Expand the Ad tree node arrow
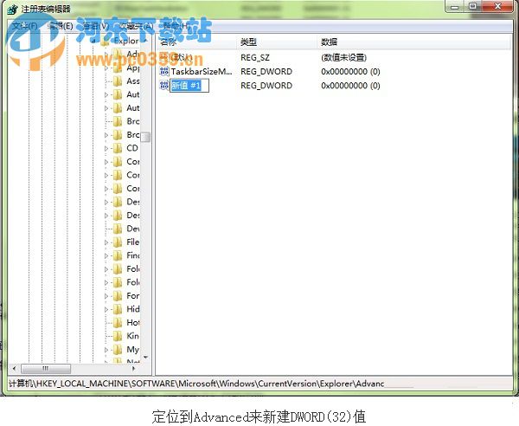519x426 pixels. [x=106, y=55]
